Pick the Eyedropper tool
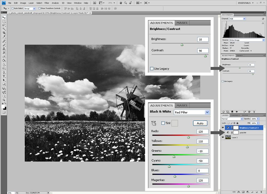 4,37
